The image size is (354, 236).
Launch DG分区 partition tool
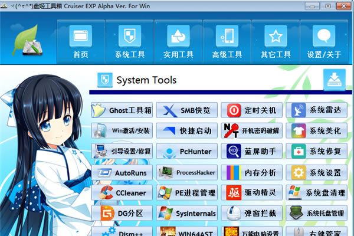pyautogui.click(x=122, y=213)
